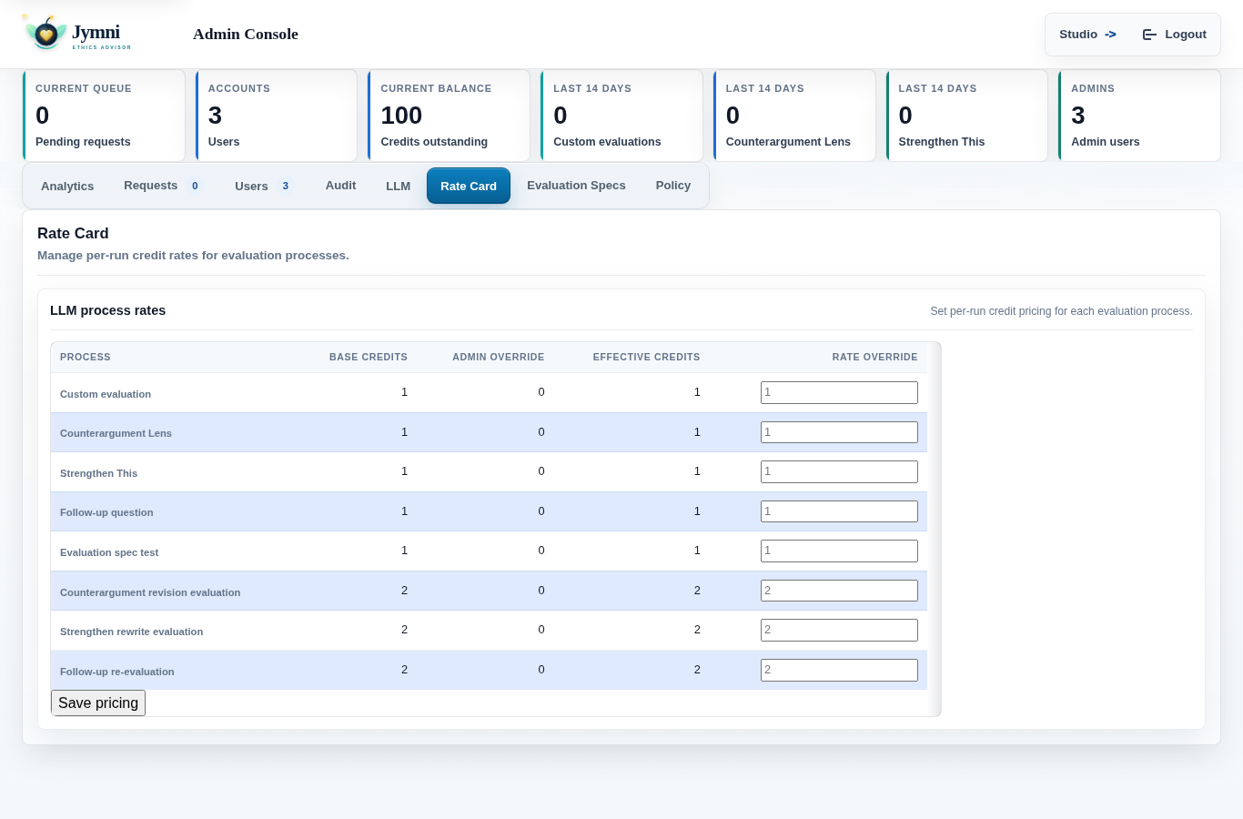Focus the Follow-up question rate override input

pyautogui.click(x=839, y=511)
